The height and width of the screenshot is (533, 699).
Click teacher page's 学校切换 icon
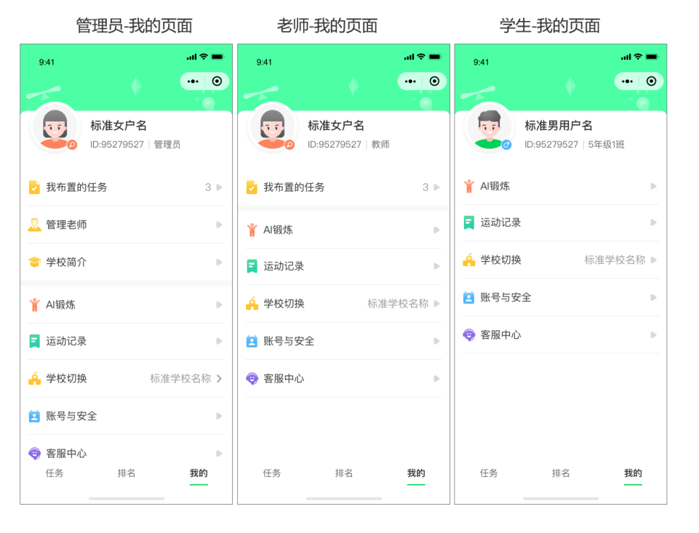click(252, 304)
